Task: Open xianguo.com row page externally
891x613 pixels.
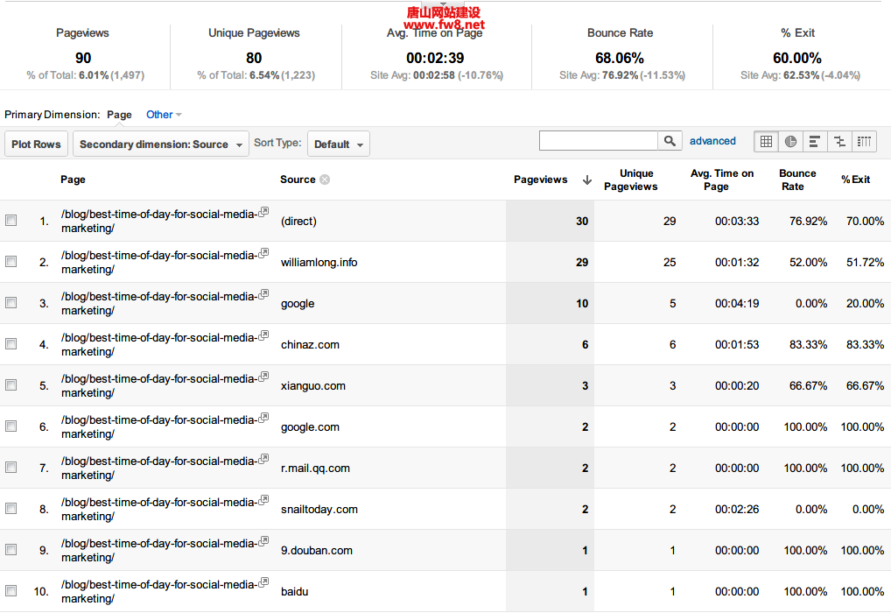Action: (x=263, y=377)
